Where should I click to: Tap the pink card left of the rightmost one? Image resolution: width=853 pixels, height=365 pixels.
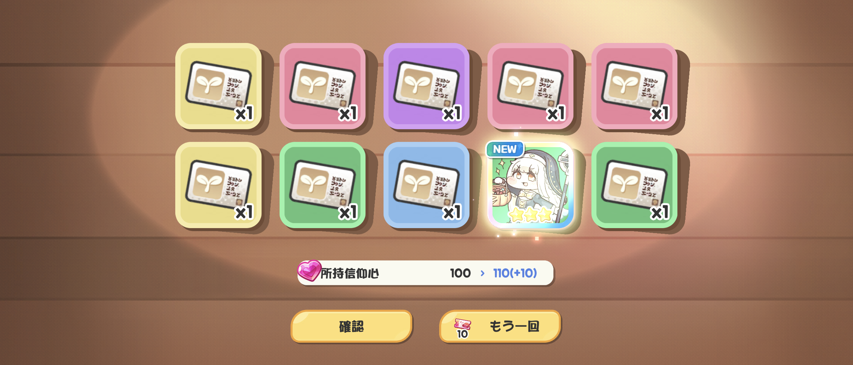(x=530, y=86)
